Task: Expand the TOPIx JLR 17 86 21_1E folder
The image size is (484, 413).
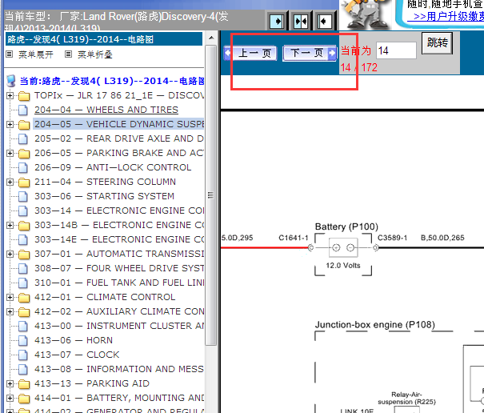Action: tap(10, 95)
